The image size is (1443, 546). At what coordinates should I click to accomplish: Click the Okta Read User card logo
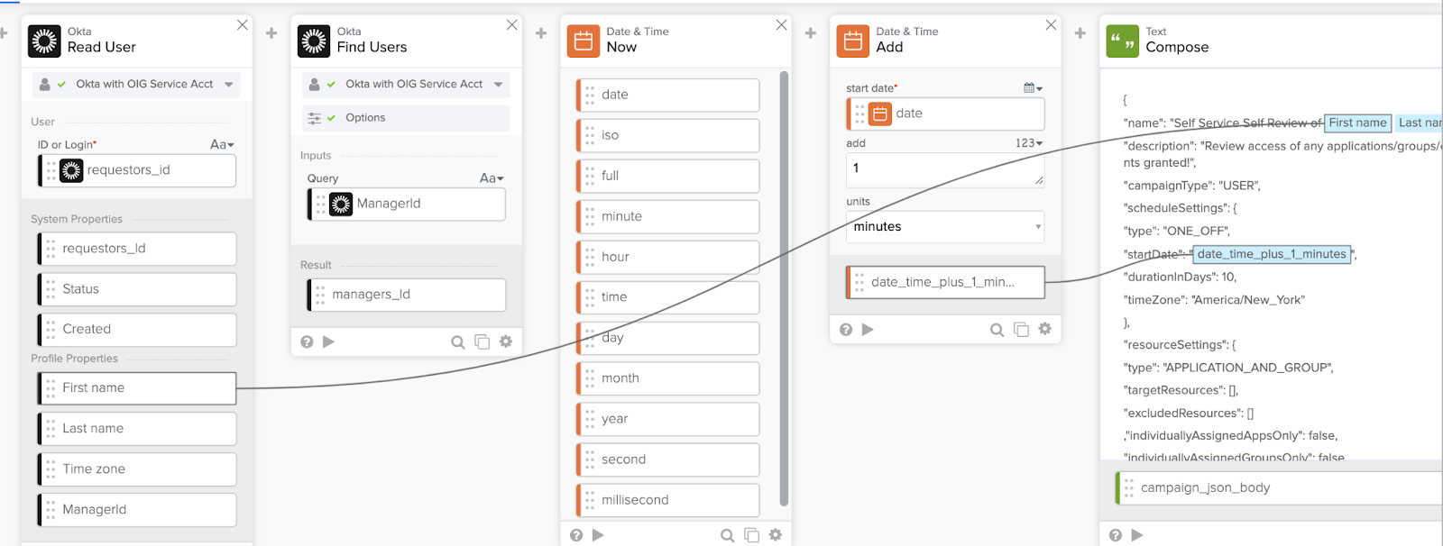[x=44, y=41]
